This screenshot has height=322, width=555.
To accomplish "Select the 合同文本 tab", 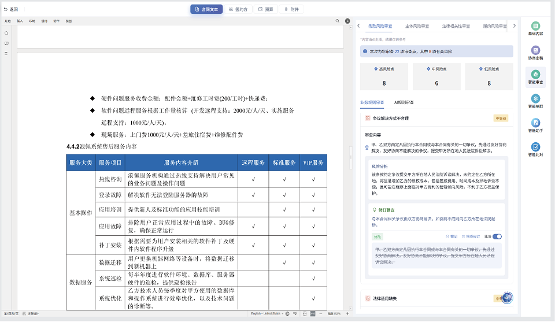I will [x=206, y=9].
